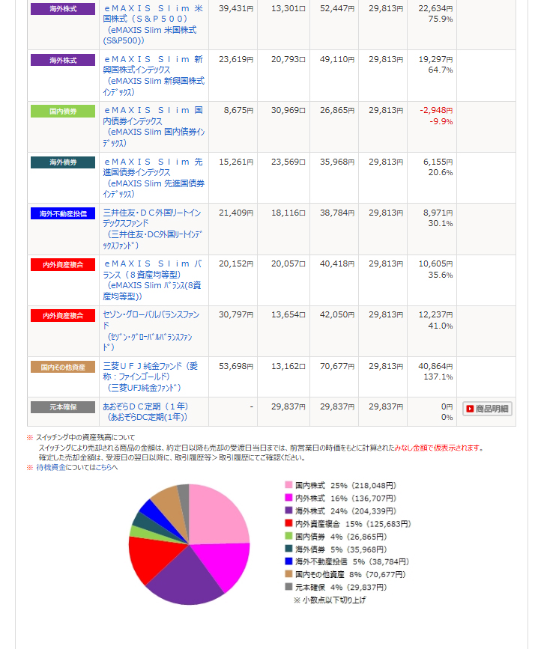535x649 pixels.
Task: Open eMAXIS Slim 先進国債券インデックス fund link
Action: 154,171
